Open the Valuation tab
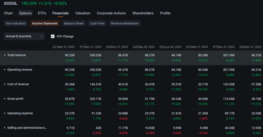263x137 pixels. pos(83,13)
